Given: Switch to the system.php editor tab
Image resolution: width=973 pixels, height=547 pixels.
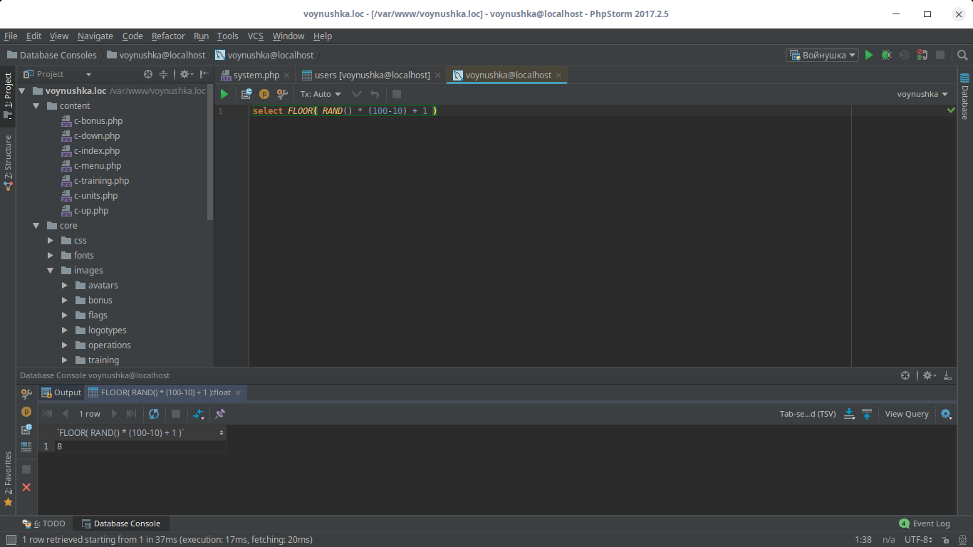Looking at the screenshot, I should (256, 75).
